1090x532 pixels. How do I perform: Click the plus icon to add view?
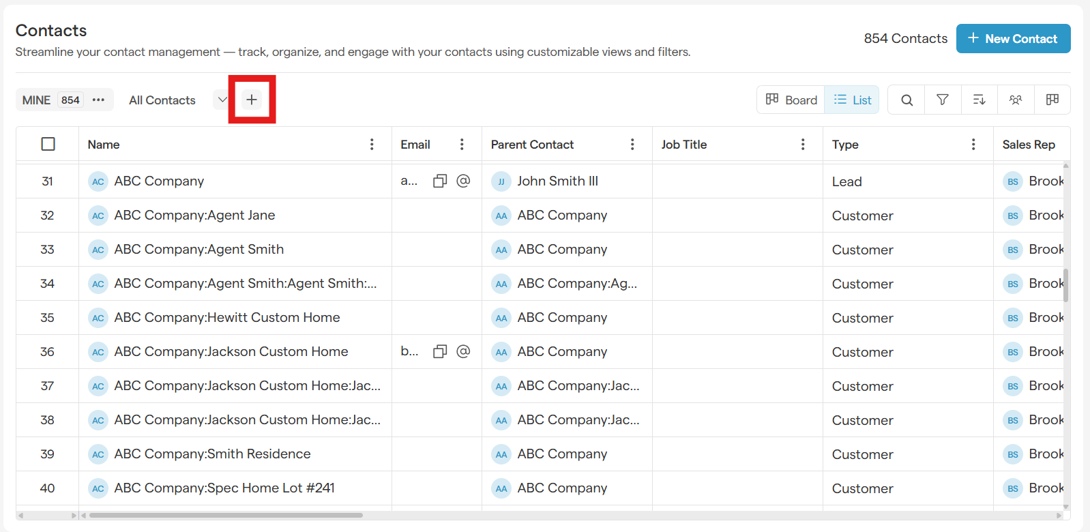pyautogui.click(x=252, y=100)
